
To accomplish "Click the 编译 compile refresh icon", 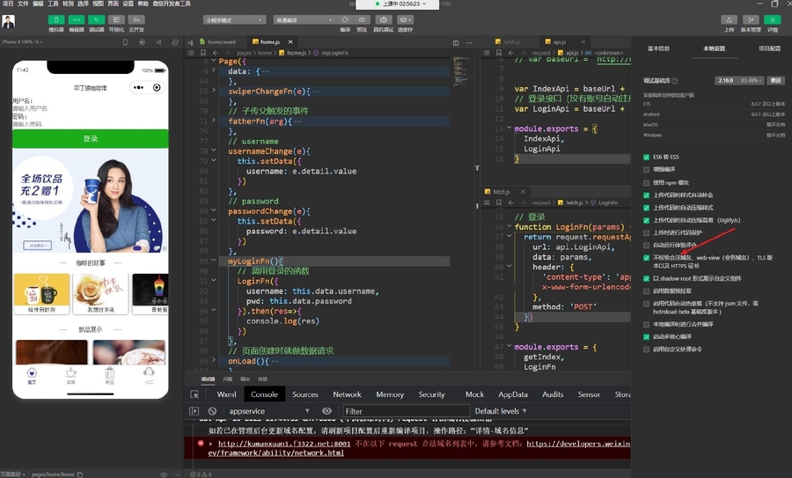I will click(x=345, y=18).
